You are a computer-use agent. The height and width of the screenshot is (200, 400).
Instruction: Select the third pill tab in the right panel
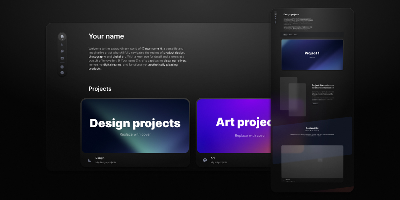(296, 35)
